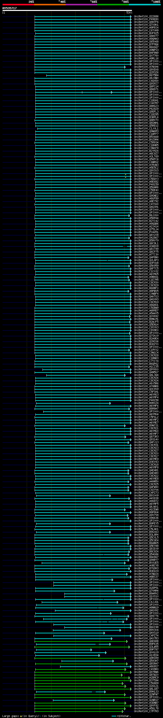163x718 pixels.
Task: Click the arrowhead ending the B9HXZ4 alignment
Action: click(110, 403)
